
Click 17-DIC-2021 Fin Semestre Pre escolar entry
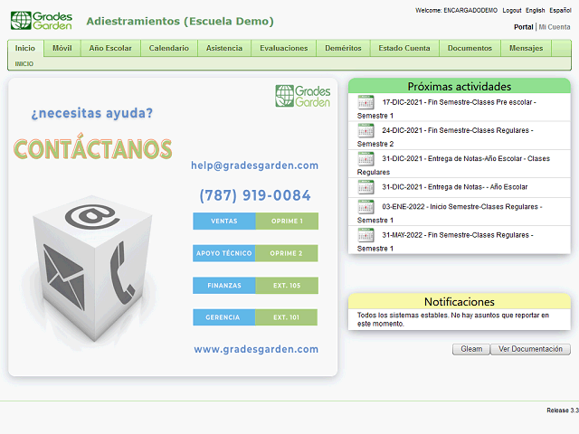pos(460,107)
